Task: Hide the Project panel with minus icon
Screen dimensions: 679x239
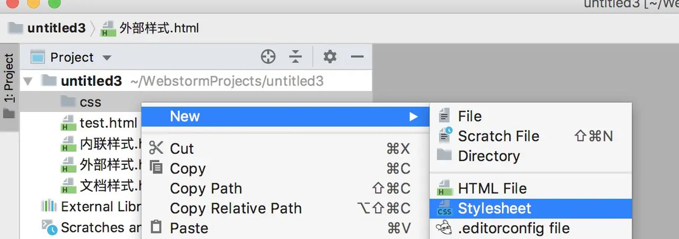Action: click(x=358, y=57)
